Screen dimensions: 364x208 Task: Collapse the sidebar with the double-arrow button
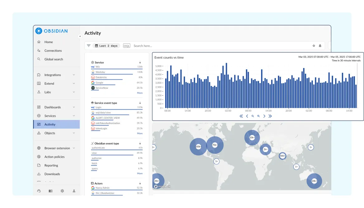coord(80,36)
